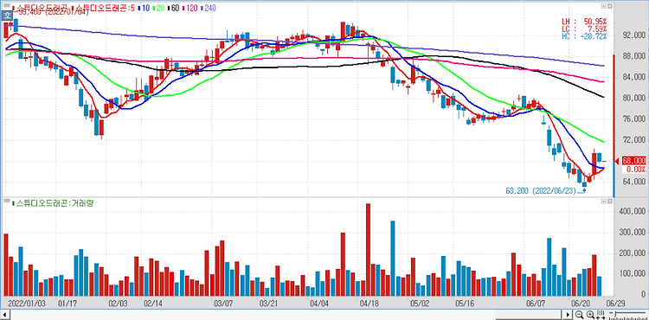Viewport: 649px width, 320px height.
Task: Click the gray icon above the 호 button
Action: (7, 5)
